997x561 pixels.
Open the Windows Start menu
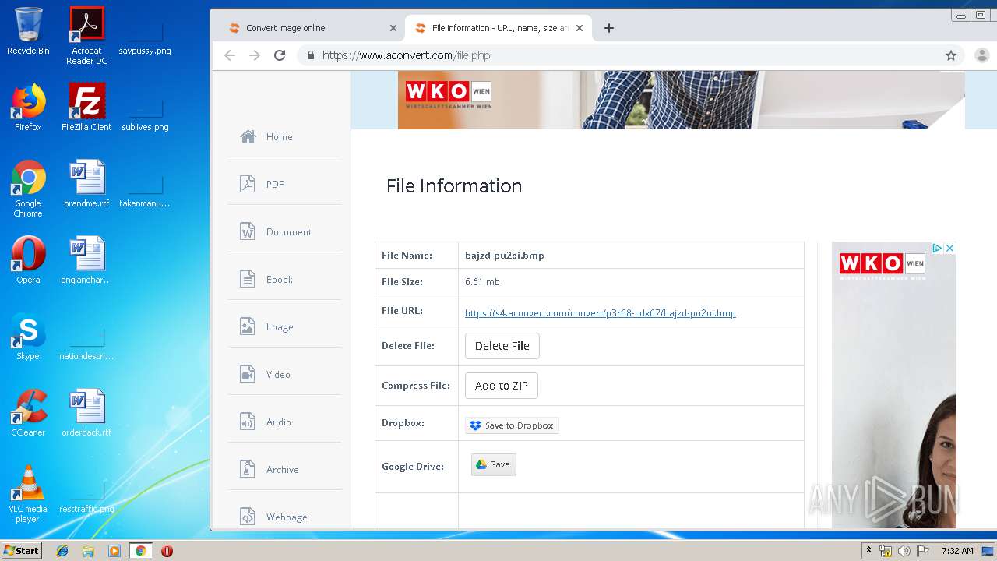[21, 550]
